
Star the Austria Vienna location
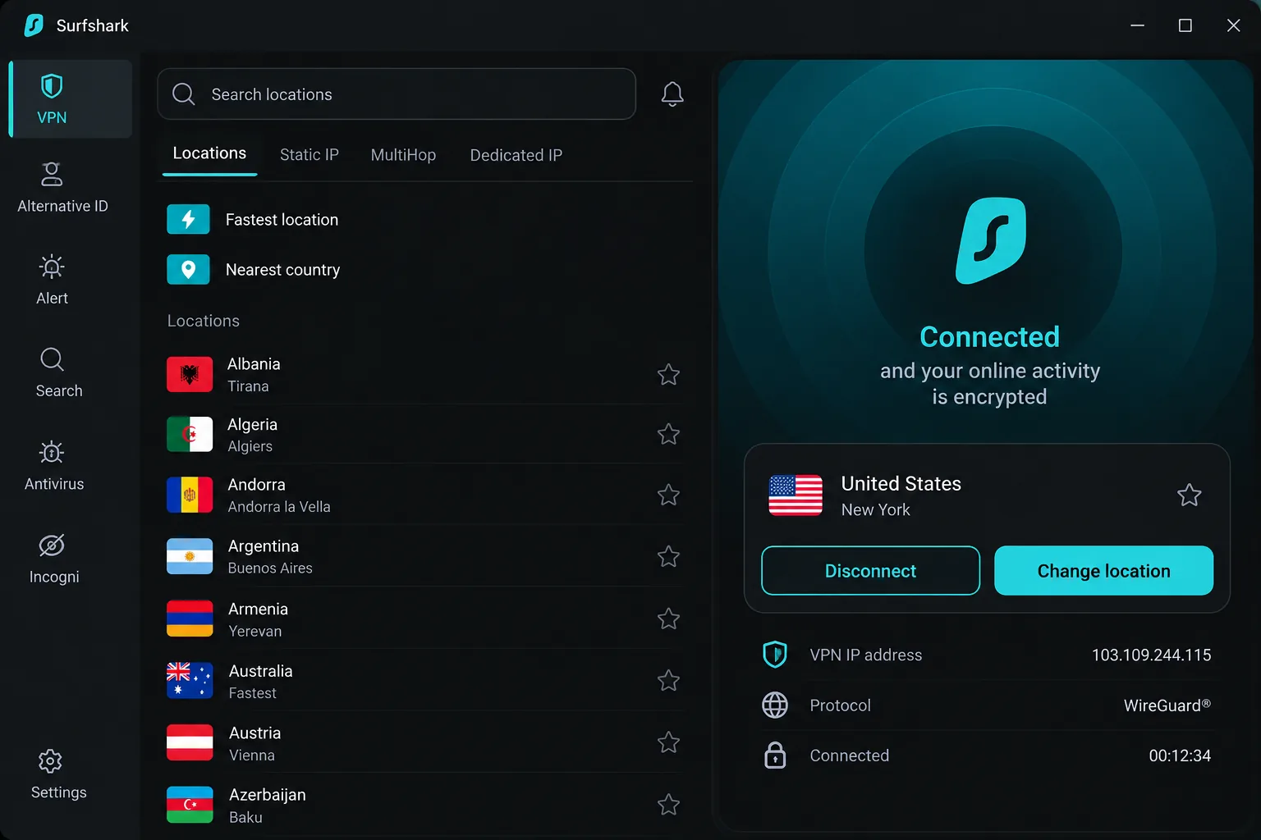coord(668,743)
